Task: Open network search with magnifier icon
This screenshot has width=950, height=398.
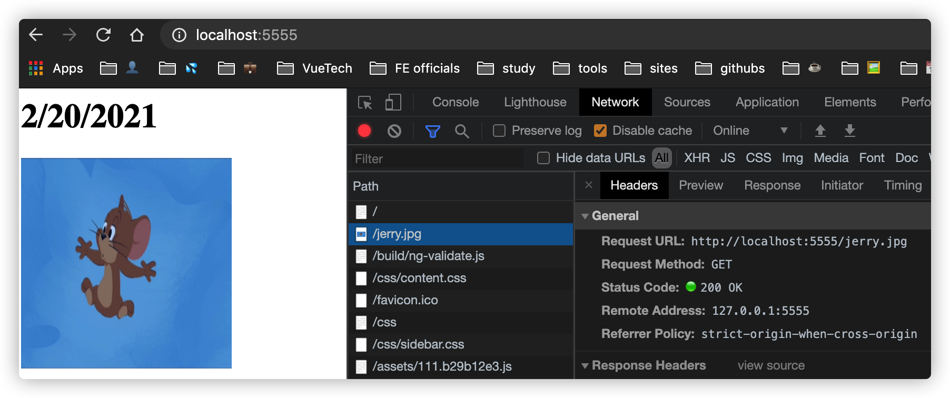Action: click(462, 131)
